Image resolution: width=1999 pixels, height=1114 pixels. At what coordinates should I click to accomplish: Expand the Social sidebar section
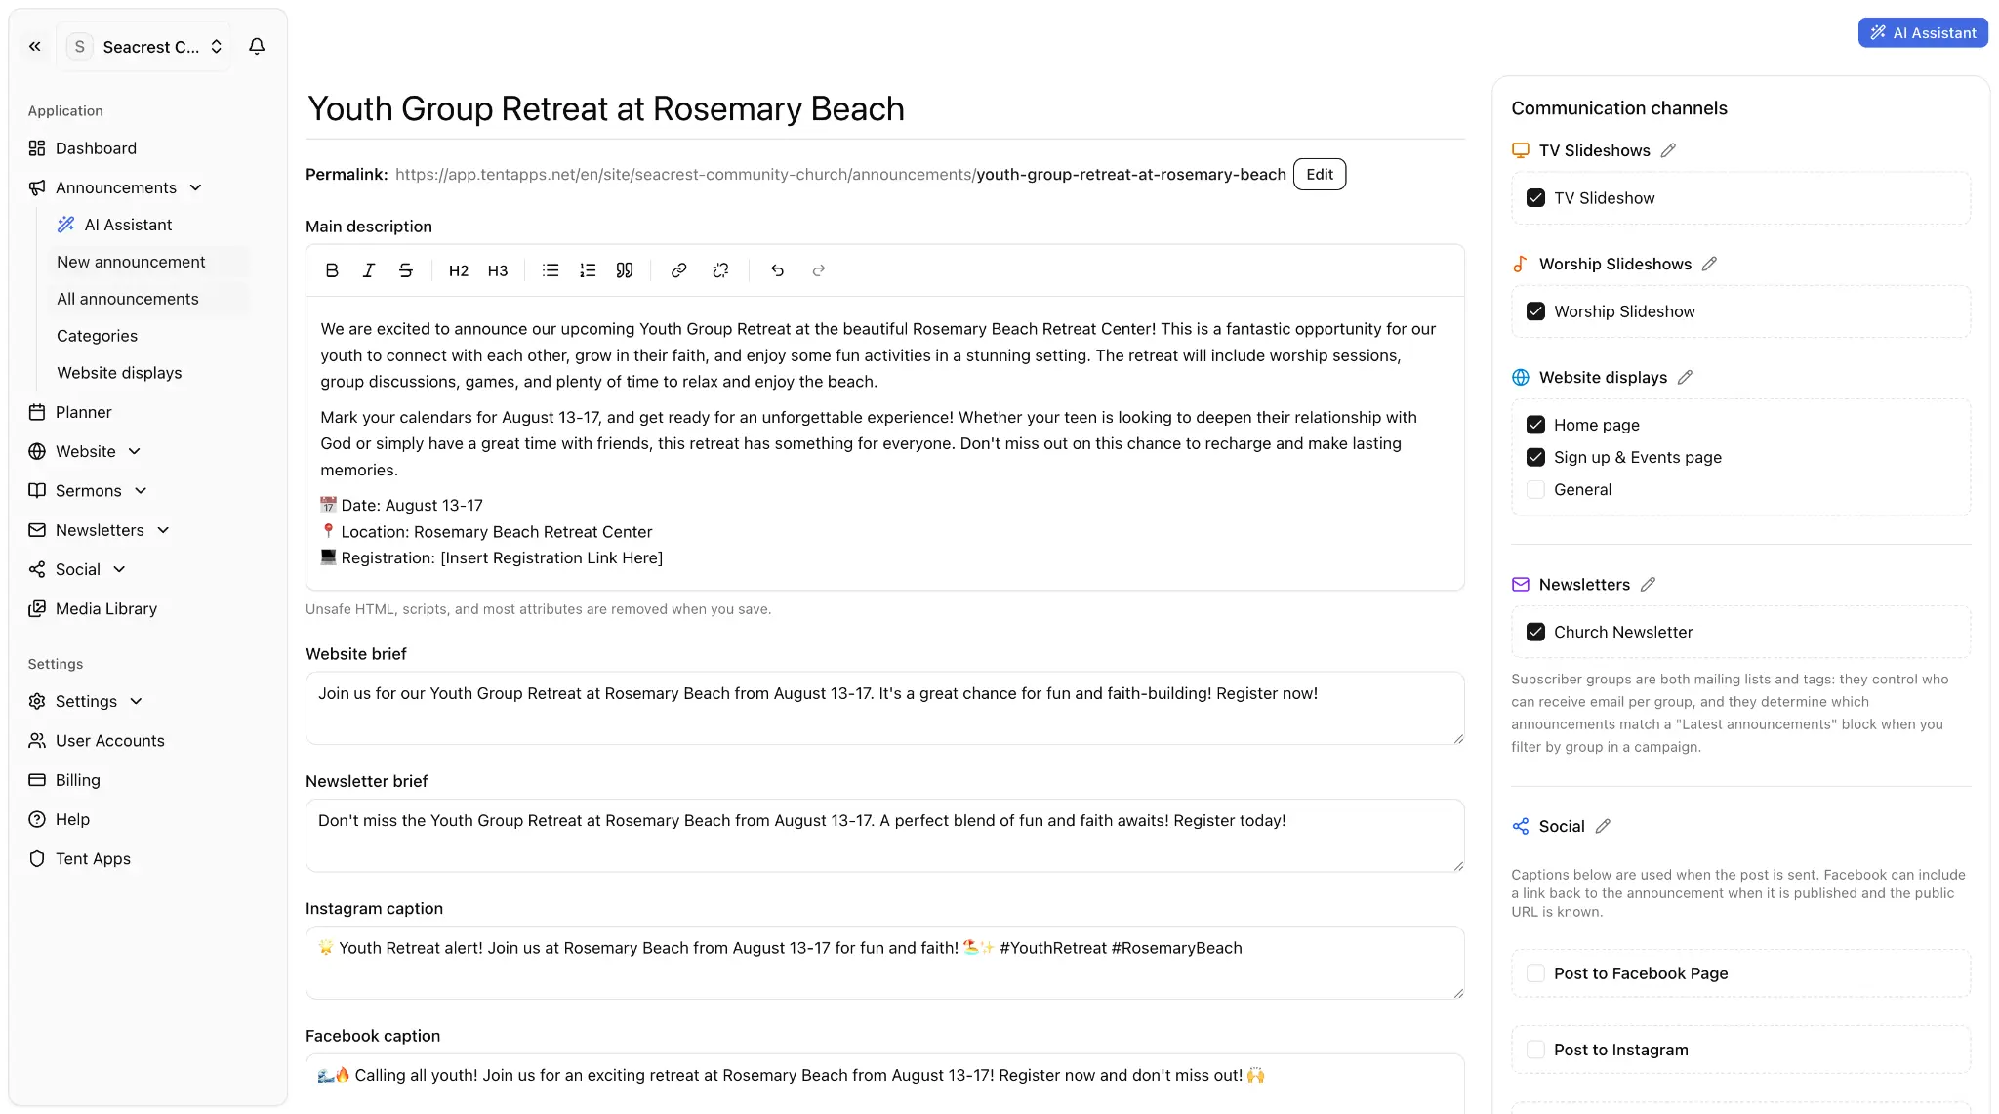pos(119,569)
